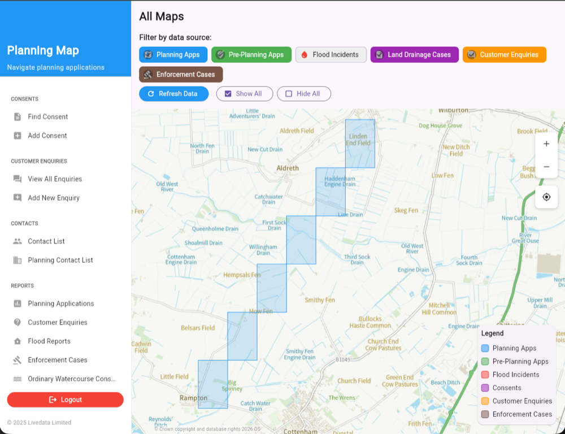Click the Flood Reports house icon
The height and width of the screenshot is (434, 565).
click(18, 341)
